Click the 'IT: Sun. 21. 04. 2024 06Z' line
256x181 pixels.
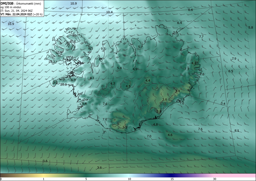(x=16, y=11)
